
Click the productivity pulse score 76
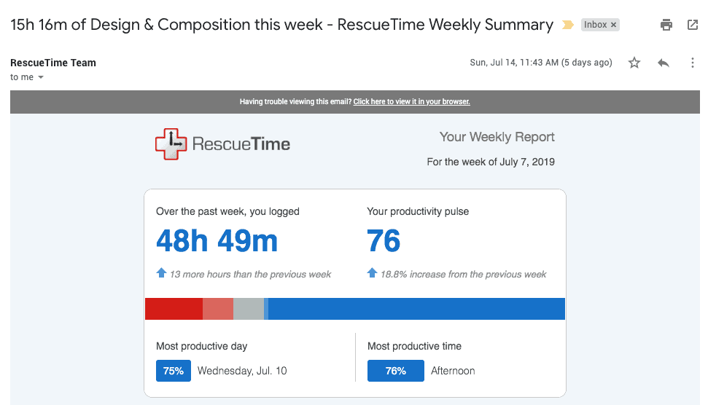(384, 241)
